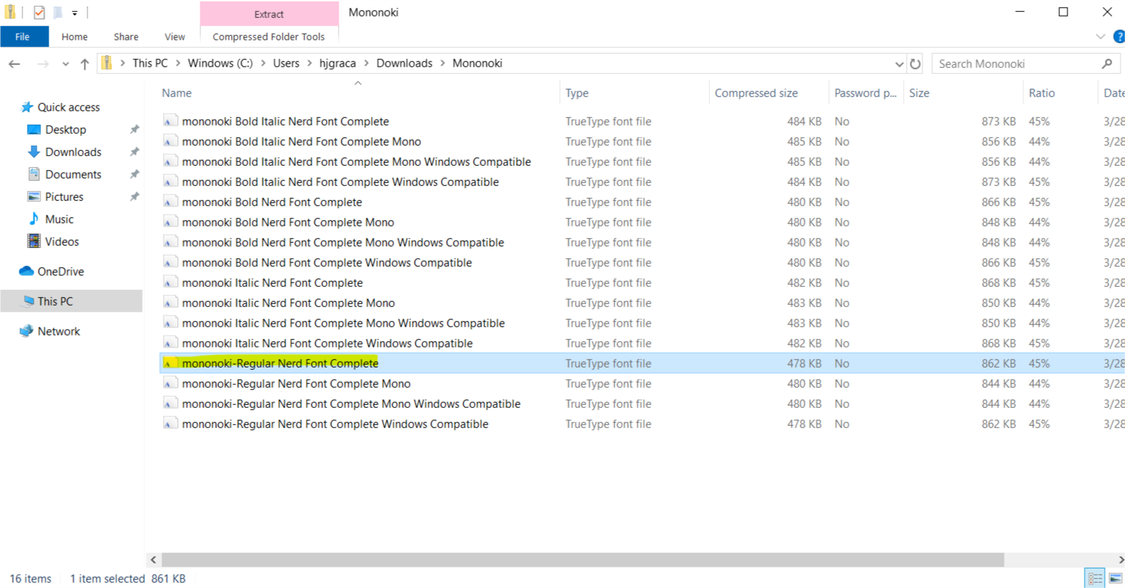Select mononoki Bold Nerd Font Complete Mono
This screenshot has width=1125, height=588.
click(288, 222)
